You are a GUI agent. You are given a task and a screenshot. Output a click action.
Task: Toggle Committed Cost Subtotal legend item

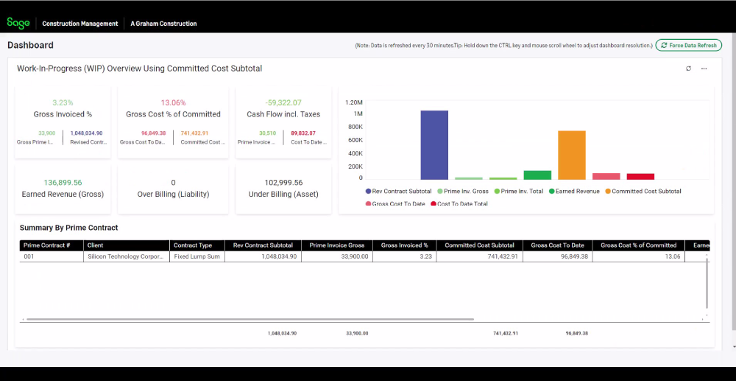(x=643, y=191)
